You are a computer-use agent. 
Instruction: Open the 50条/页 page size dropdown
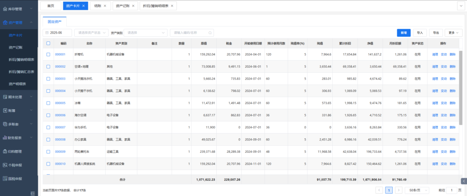(x=417, y=190)
